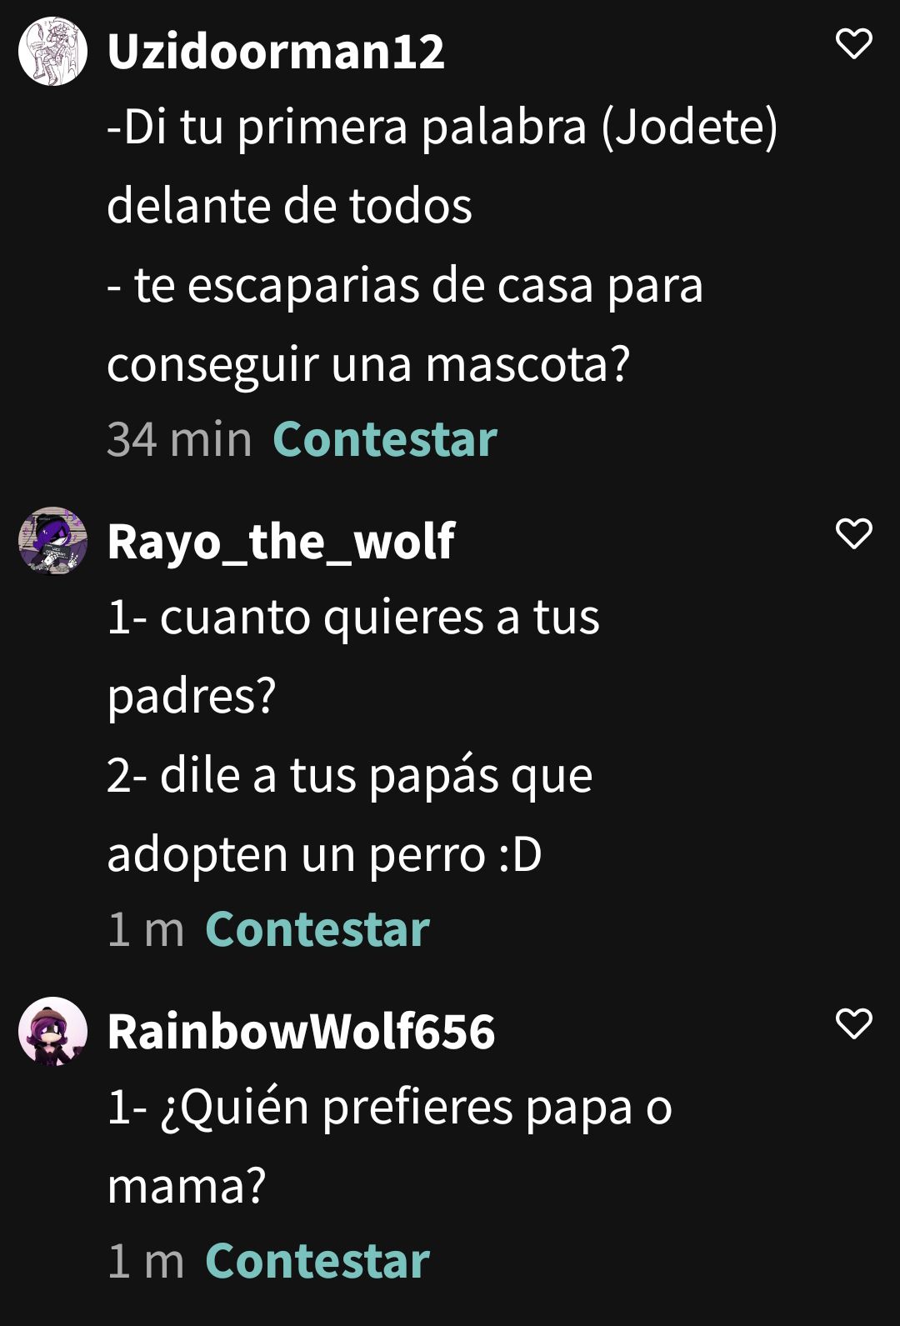Select the "1 m" timestamp below Rayo_the_wolf's comment
900x1326 pixels.
pyautogui.click(x=146, y=929)
